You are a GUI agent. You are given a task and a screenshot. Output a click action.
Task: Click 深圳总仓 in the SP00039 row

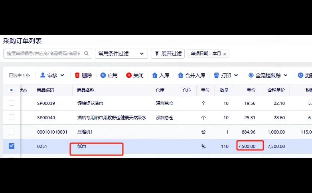[x=164, y=103]
